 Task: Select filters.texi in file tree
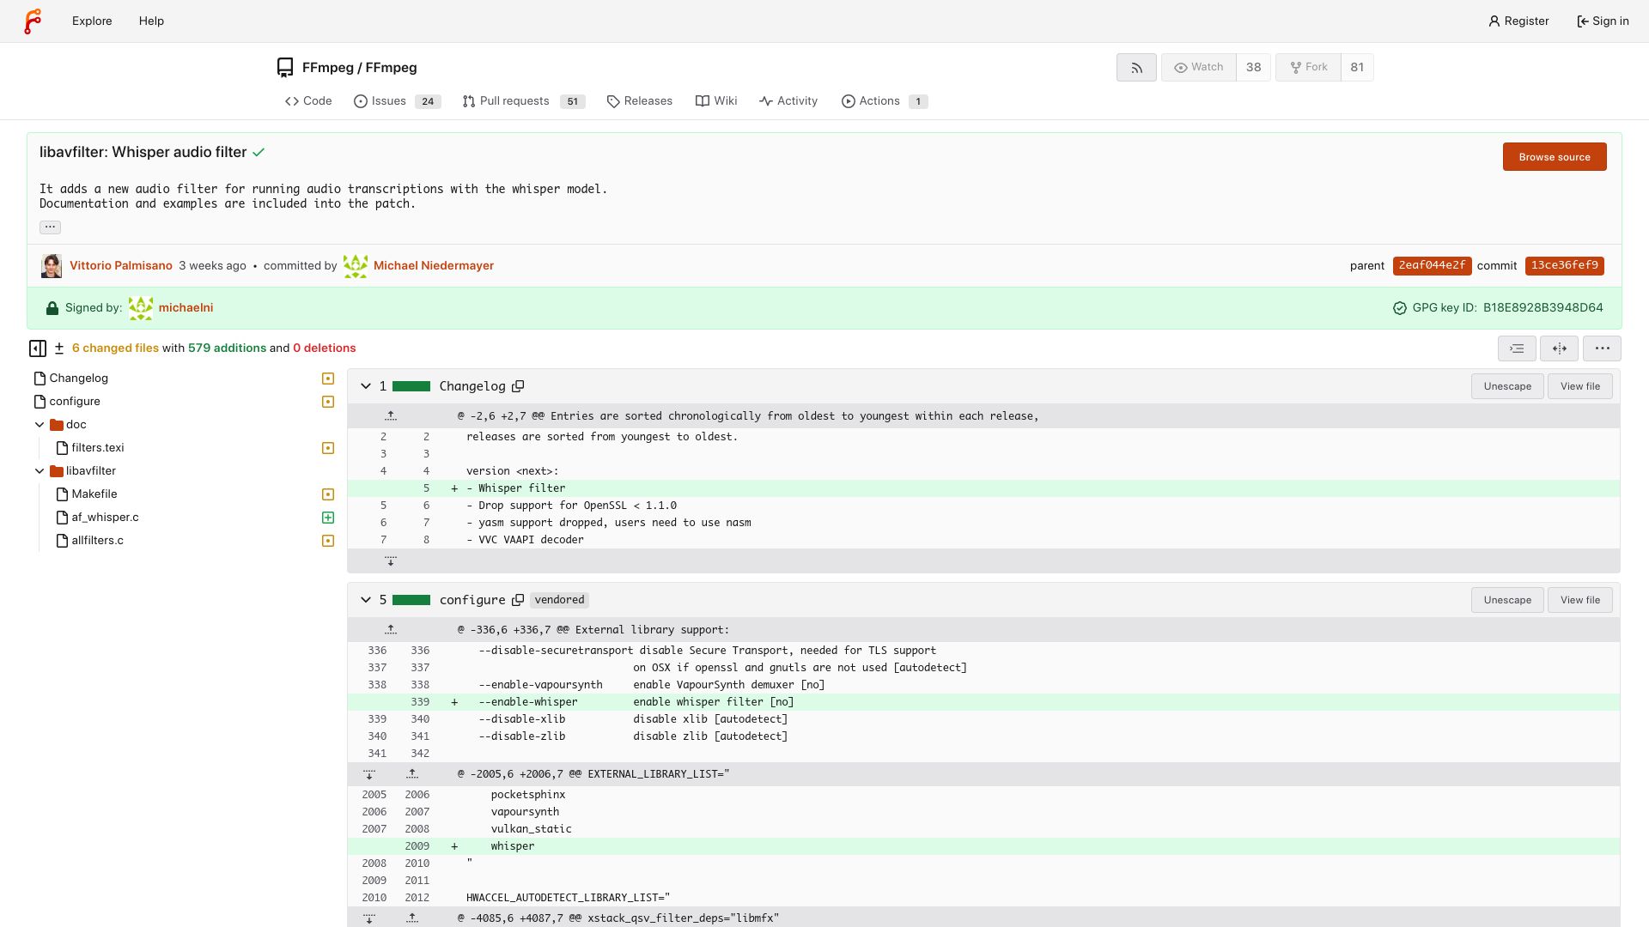click(x=98, y=448)
